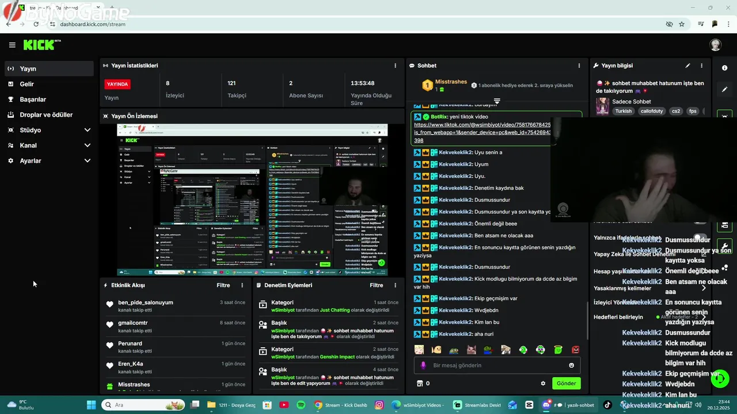Select Gelir in the sidebar
Image resolution: width=737 pixels, height=414 pixels.
(x=49, y=84)
